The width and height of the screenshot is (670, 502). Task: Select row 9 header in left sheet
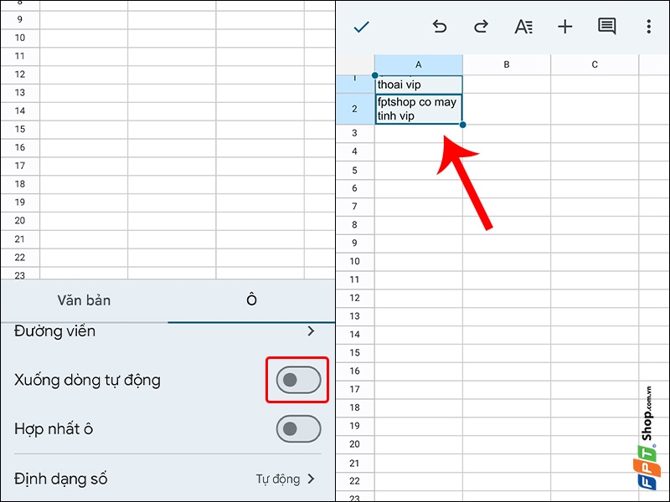(20, 19)
